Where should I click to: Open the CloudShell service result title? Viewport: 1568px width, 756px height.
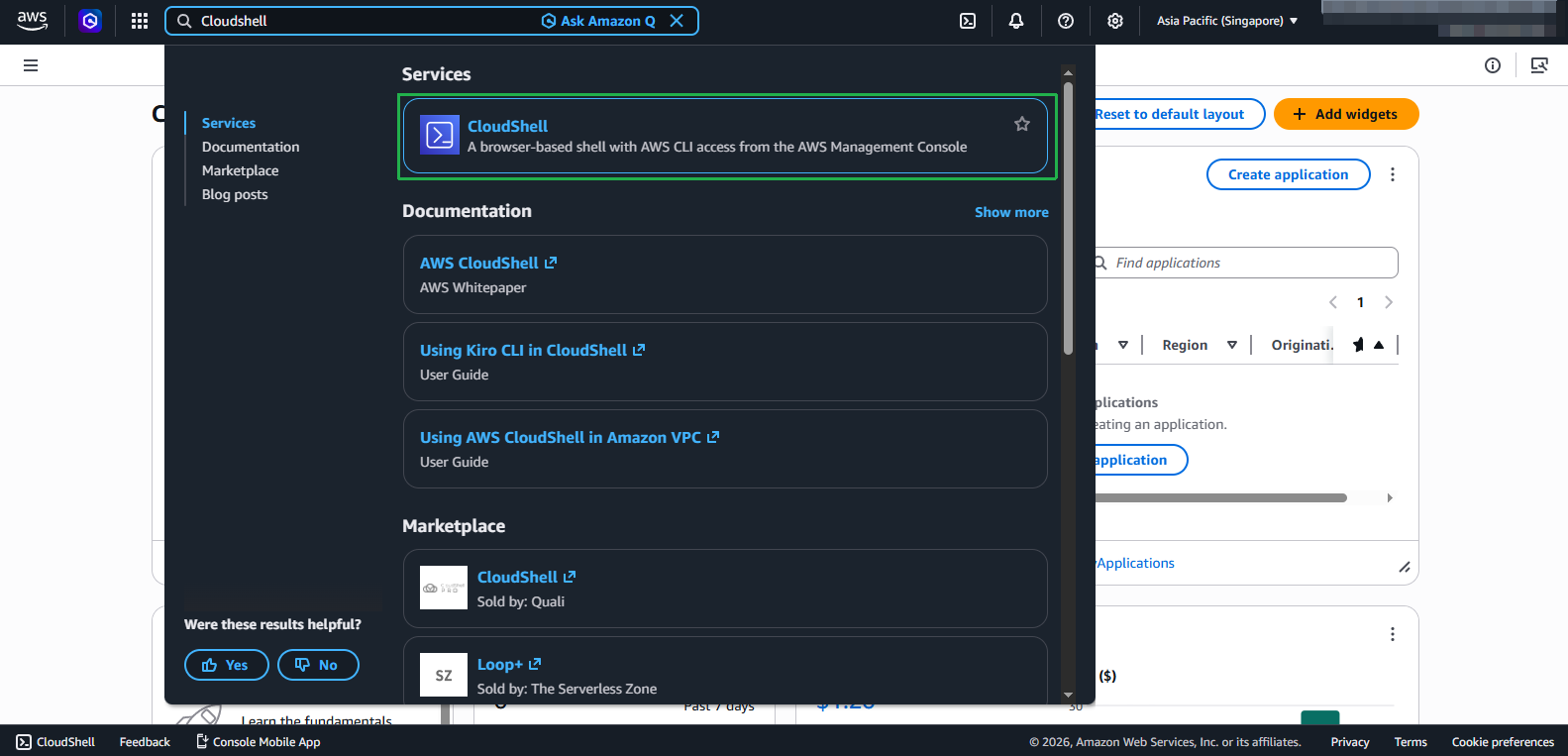tap(507, 126)
